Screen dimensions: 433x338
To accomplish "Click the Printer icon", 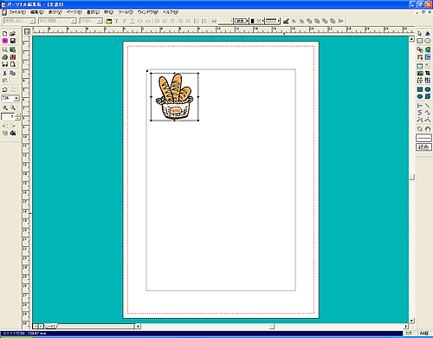I will click(x=4, y=57).
